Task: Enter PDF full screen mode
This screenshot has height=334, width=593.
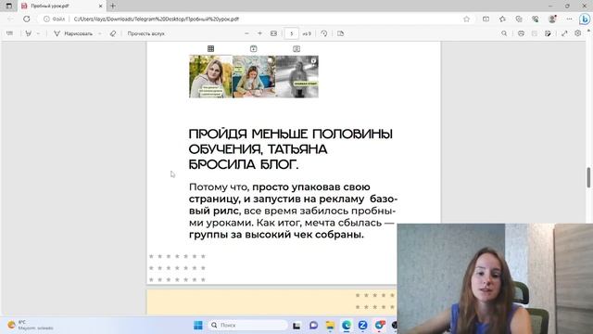Action: click(564, 33)
